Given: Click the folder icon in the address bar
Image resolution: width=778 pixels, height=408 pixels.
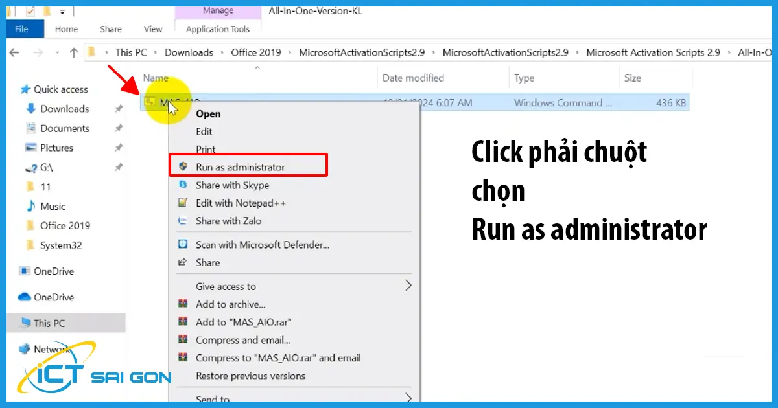Looking at the screenshot, I should (92, 52).
